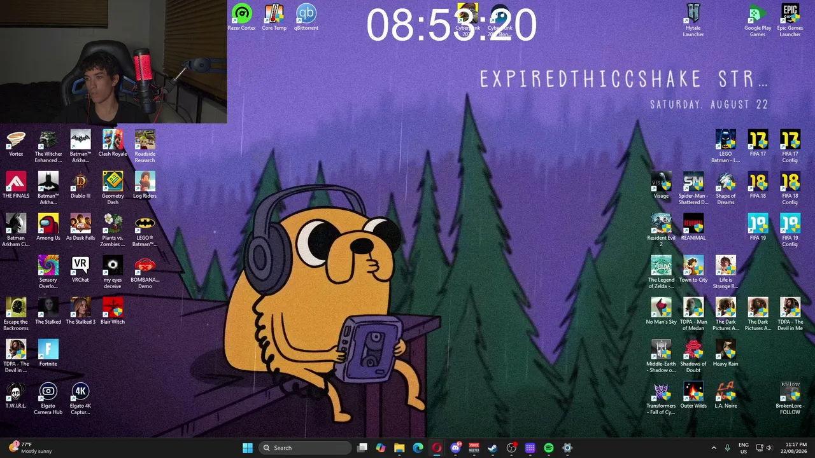Launch the T.W.I.R.L. desktop icon
The image size is (815, 458).
click(x=16, y=395)
